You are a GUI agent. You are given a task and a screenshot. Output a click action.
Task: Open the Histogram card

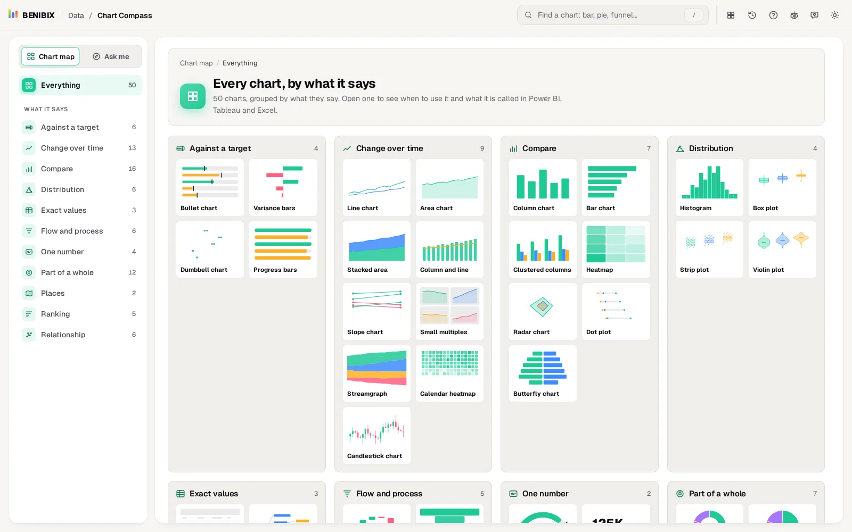[709, 187]
